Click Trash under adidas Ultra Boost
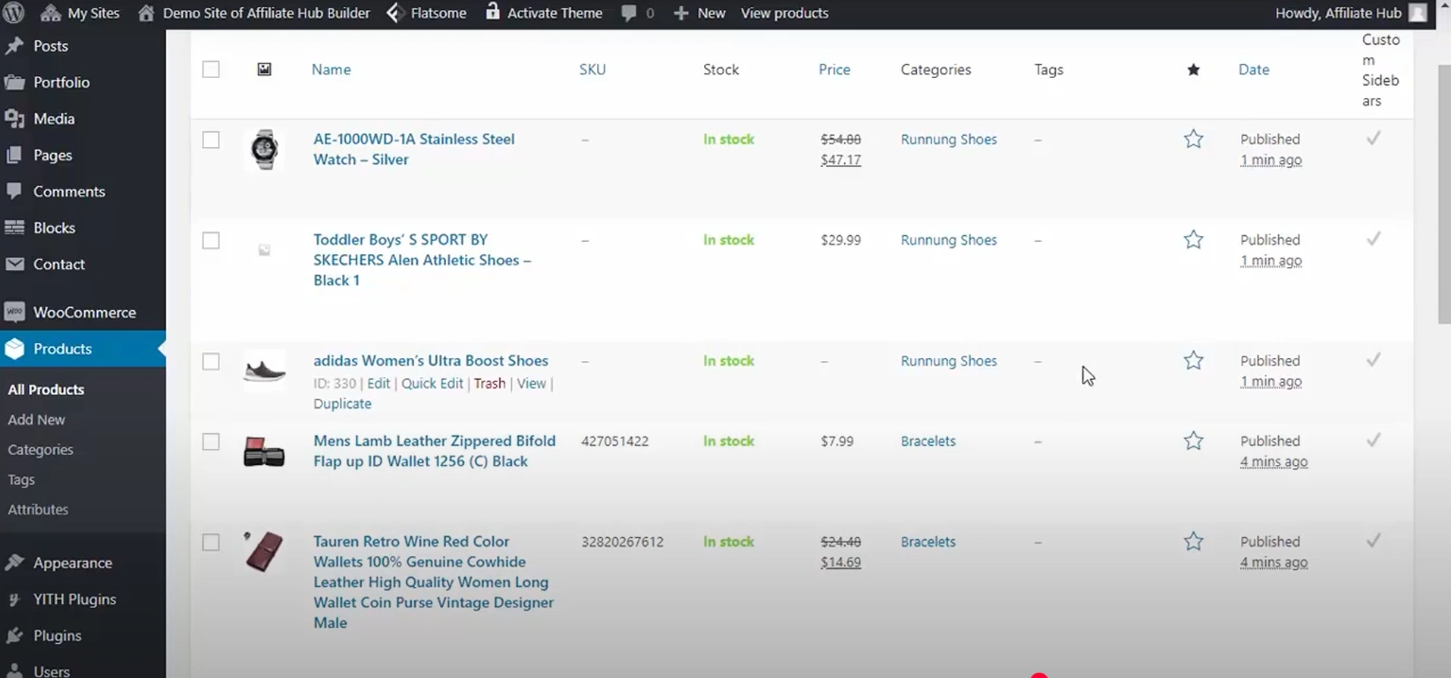 [489, 384]
